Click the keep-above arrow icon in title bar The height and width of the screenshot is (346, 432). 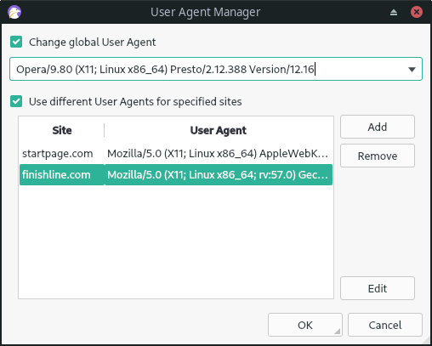[394, 12]
